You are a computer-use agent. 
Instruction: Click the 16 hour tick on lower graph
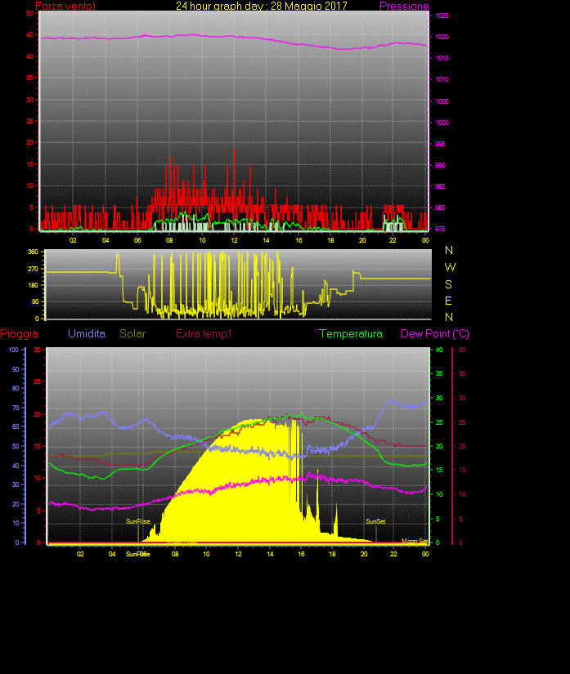coord(301,554)
